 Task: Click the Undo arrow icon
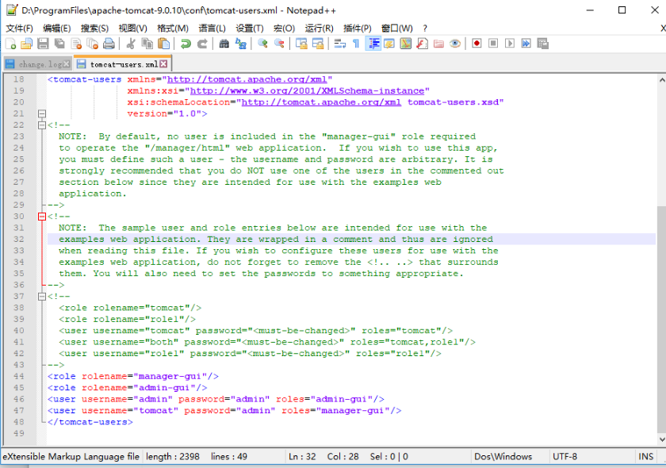coord(186,44)
